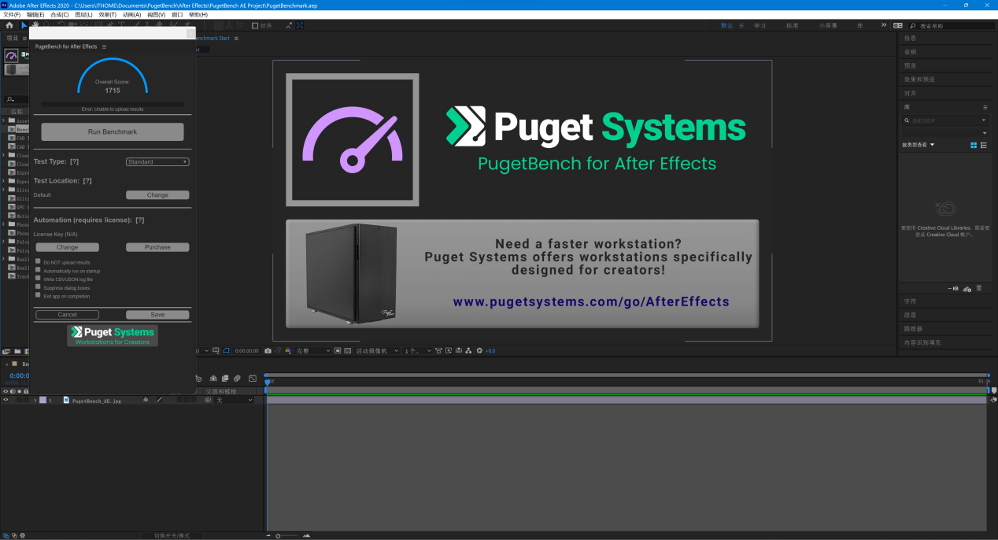Viewport: 998px width, 540px height.
Task: Switch the Libraries panel to grid view
Action: tap(974, 145)
